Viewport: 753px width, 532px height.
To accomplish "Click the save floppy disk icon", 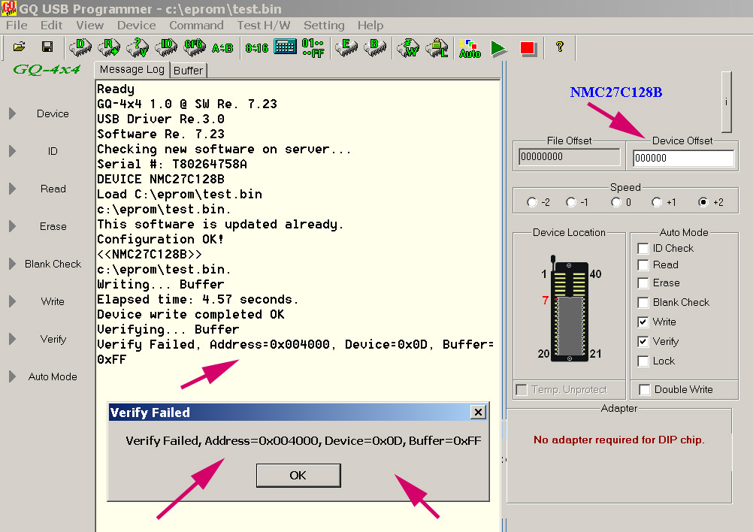I will point(47,47).
